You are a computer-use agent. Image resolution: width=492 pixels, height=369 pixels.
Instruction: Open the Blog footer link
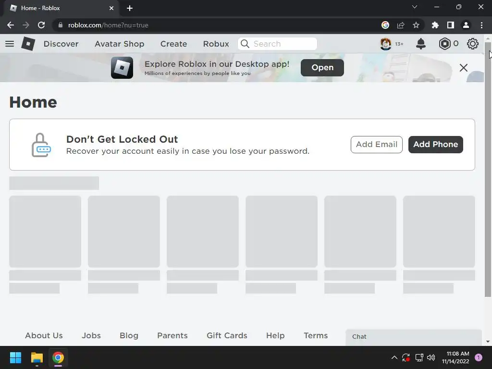[x=129, y=335]
